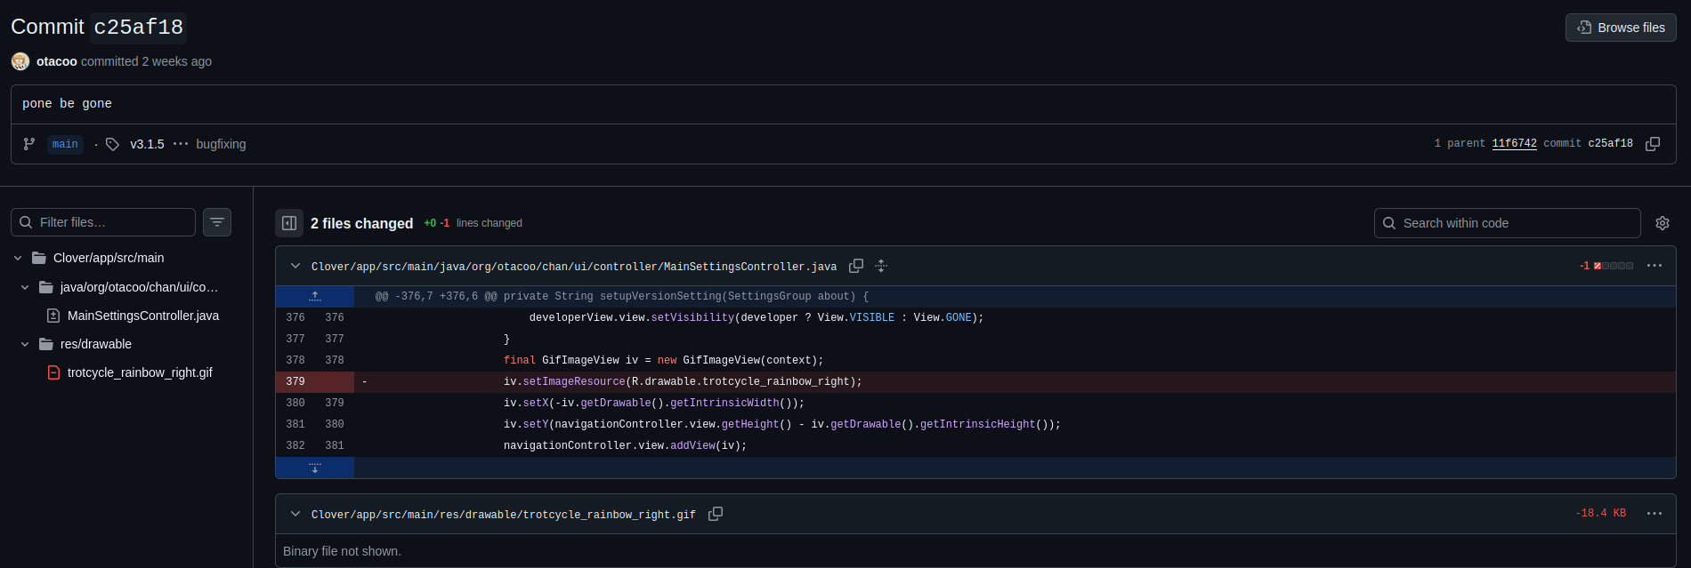
Task: Click the '2 files changed' heading
Action: pos(361,223)
